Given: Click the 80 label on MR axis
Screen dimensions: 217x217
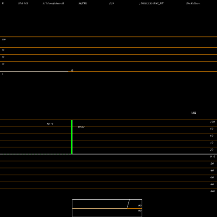Looking at the screenshot, I should [212, 129].
